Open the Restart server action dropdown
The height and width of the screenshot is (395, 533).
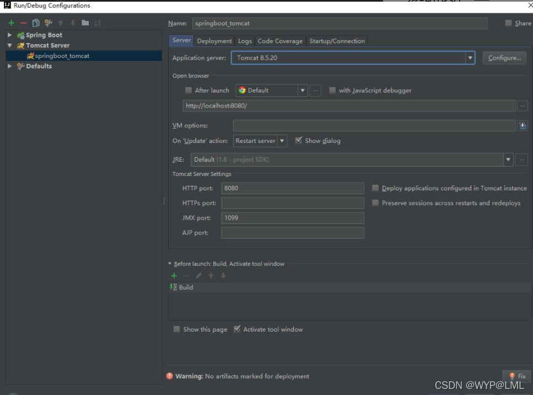(x=282, y=141)
